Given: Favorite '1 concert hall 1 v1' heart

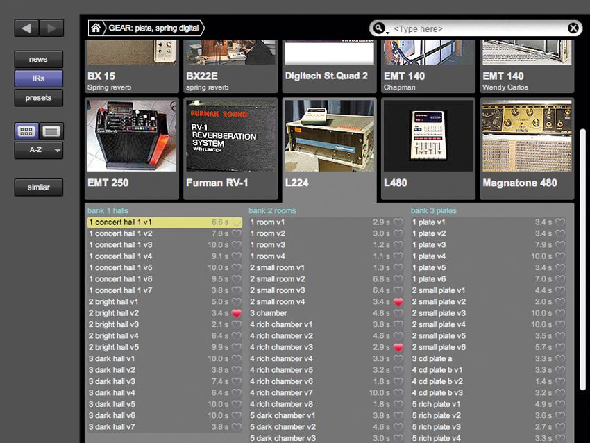Looking at the screenshot, I should [236, 222].
